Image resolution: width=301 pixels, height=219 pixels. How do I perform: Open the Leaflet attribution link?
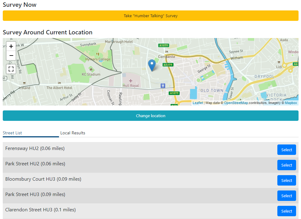coord(197,103)
